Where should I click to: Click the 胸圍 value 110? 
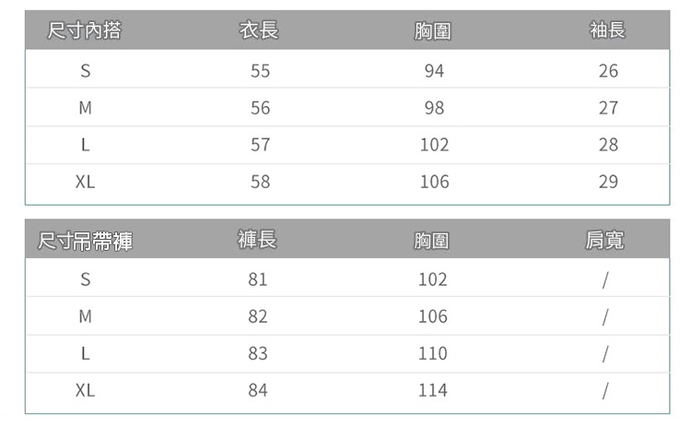432,353
